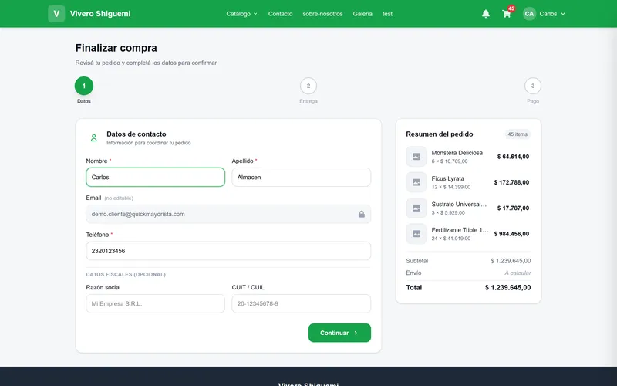617x386 pixels.
Task: Click the Fertilizante Triple item name
Action: coord(460,230)
